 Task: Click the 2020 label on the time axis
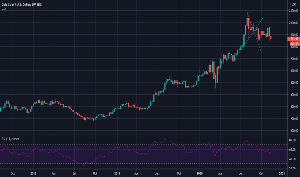200,173
